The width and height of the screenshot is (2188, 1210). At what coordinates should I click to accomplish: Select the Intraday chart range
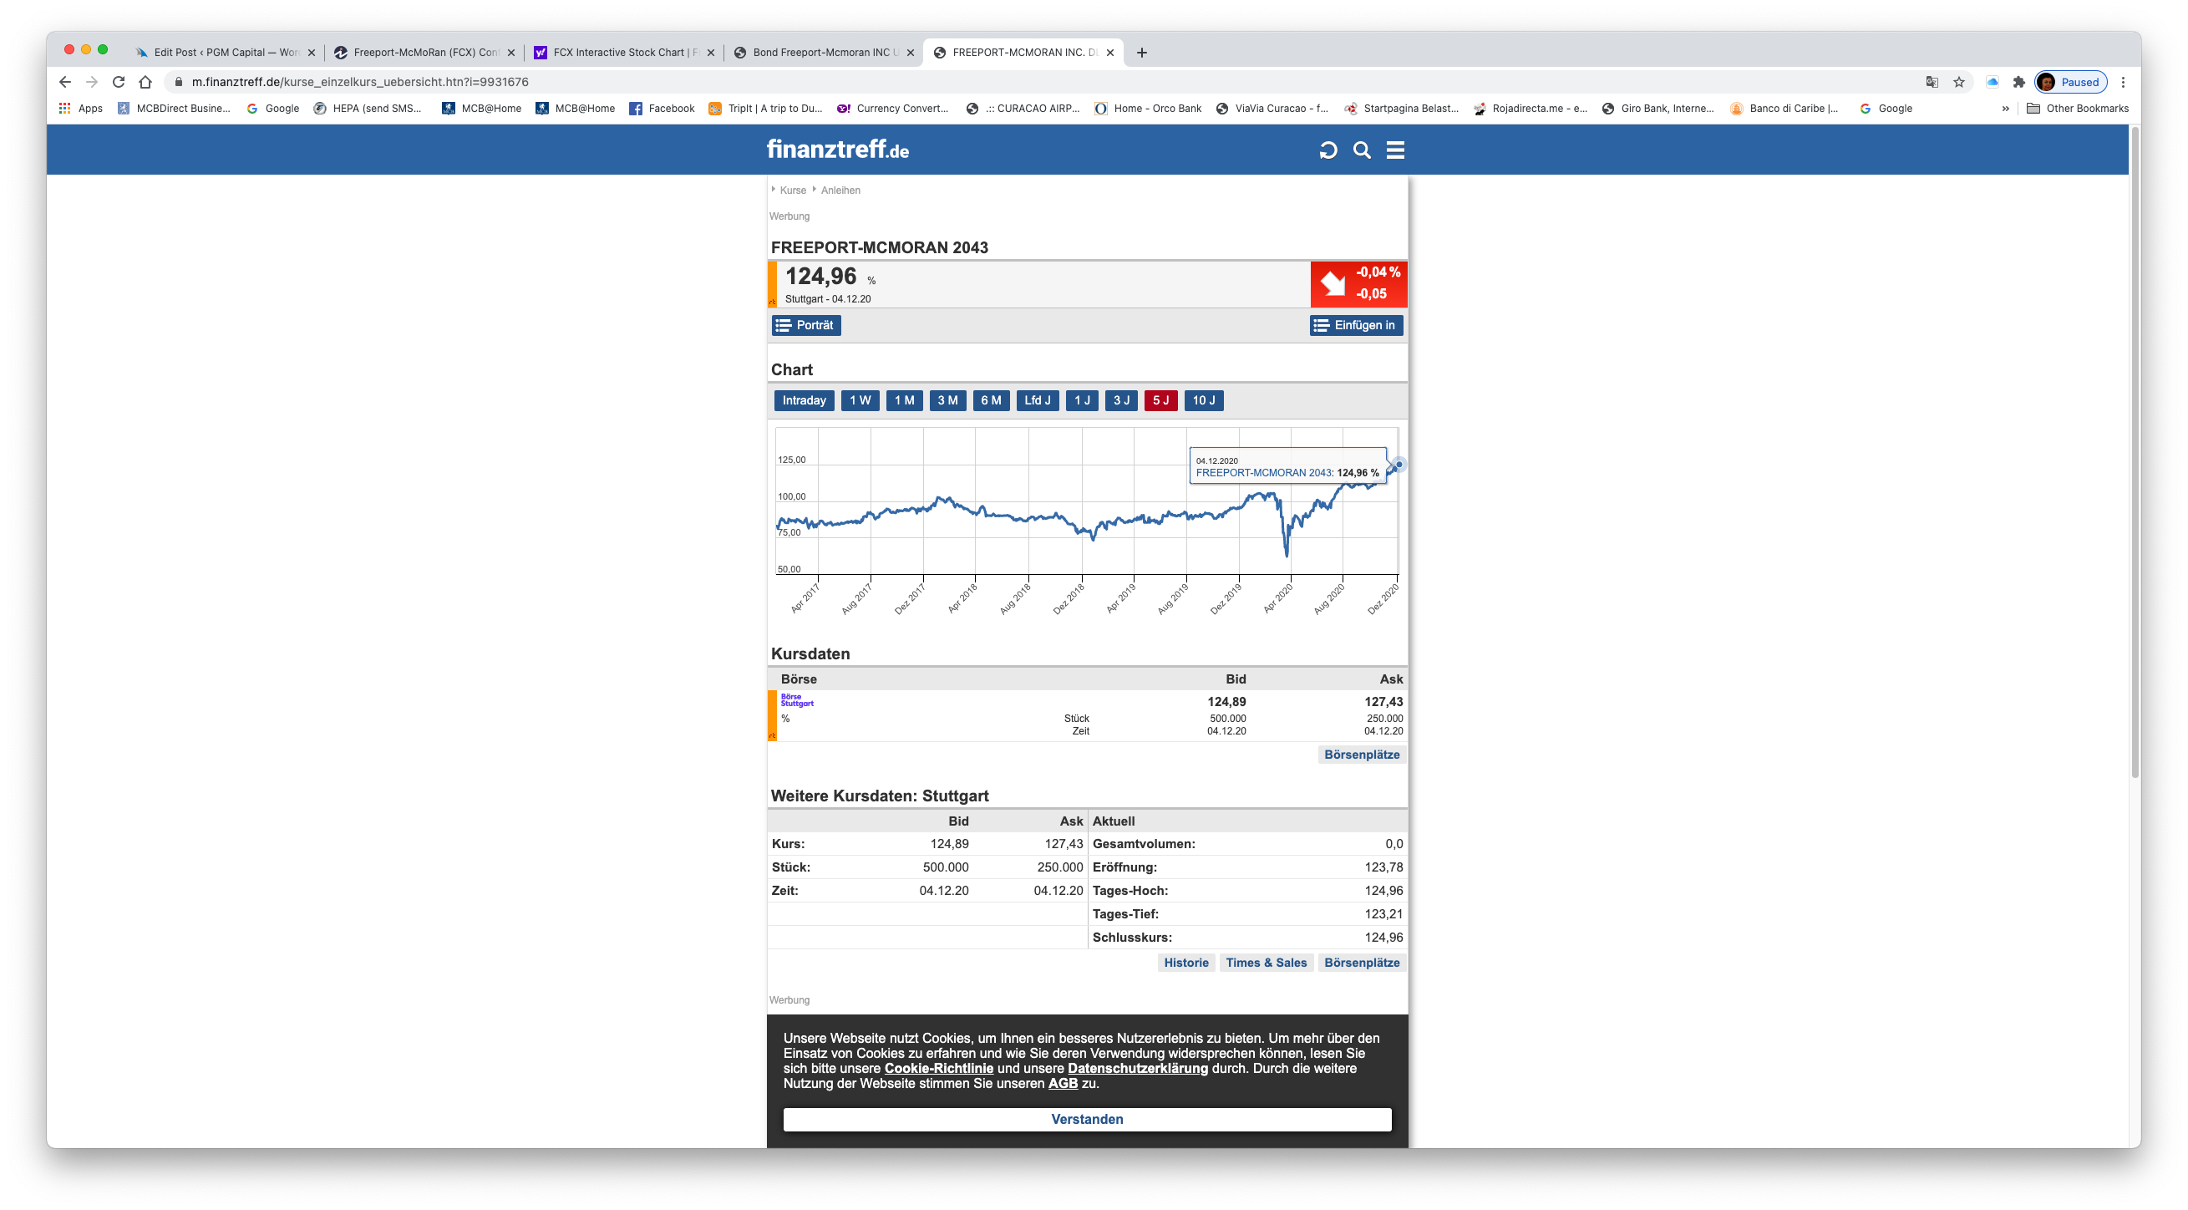click(x=804, y=400)
